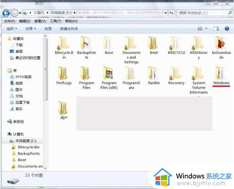234x189 pixels.
Task: Open the view options dropdown arrow
Action: (206, 28)
